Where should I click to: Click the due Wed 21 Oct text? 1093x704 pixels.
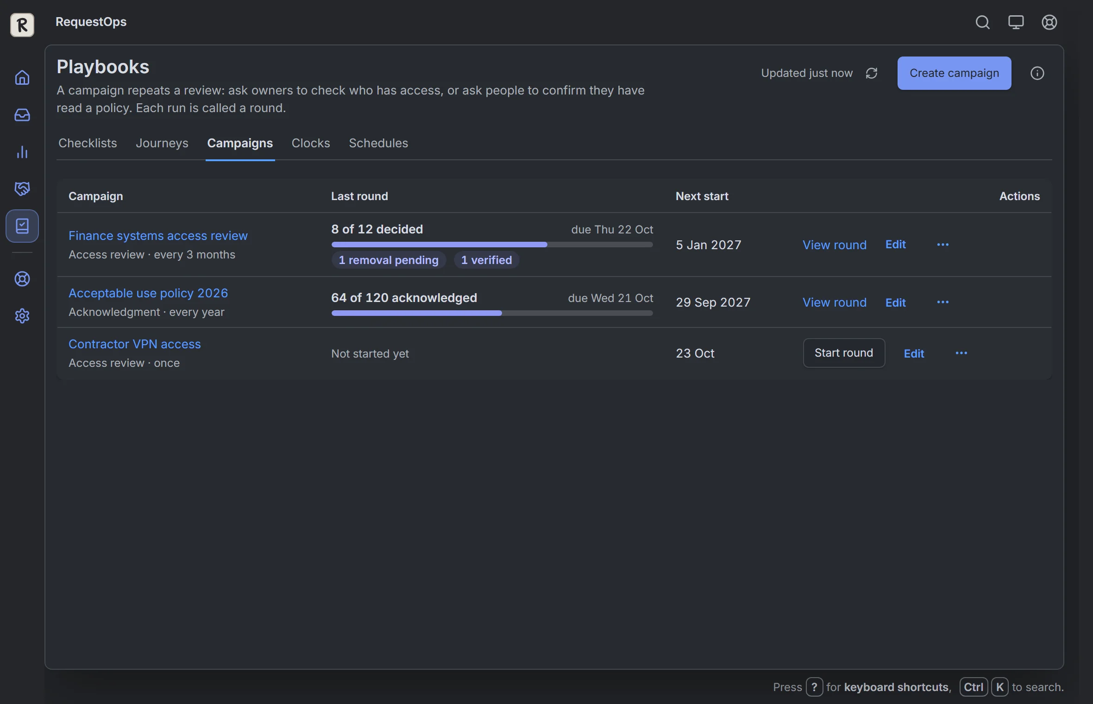click(610, 298)
